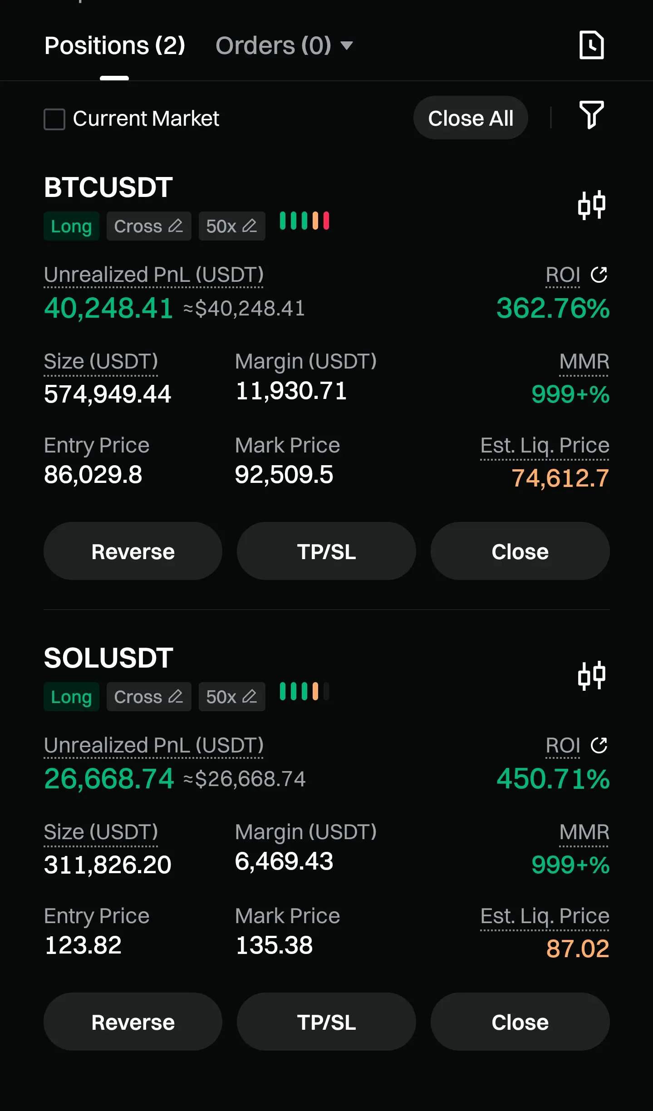Share BTCUSDT ROI via share icon
This screenshot has height=1111, width=653.
pyautogui.click(x=599, y=275)
